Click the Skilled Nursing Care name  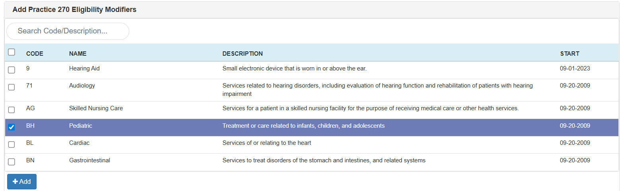click(x=96, y=108)
